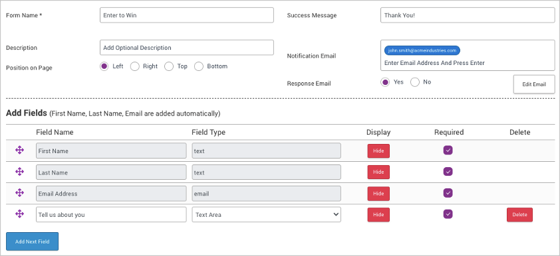The width and height of the screenshot is (560, 256).
Task: Delete the Tell us about you field
Action: (x=519, y=215)
